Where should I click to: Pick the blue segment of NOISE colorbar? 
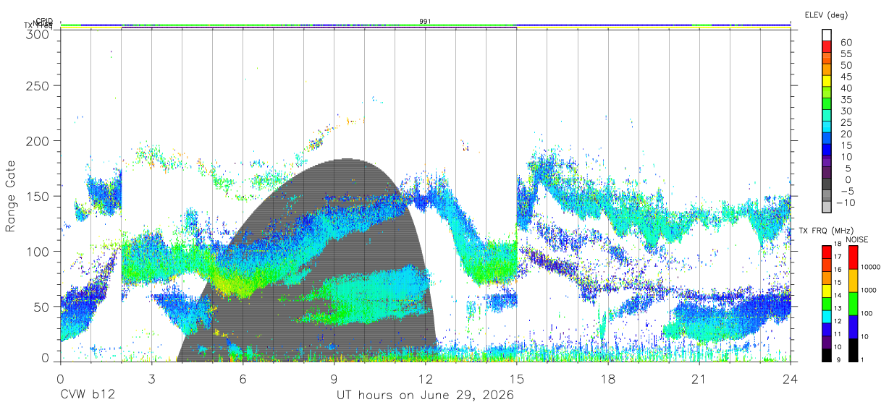click(x=853, y=326)
